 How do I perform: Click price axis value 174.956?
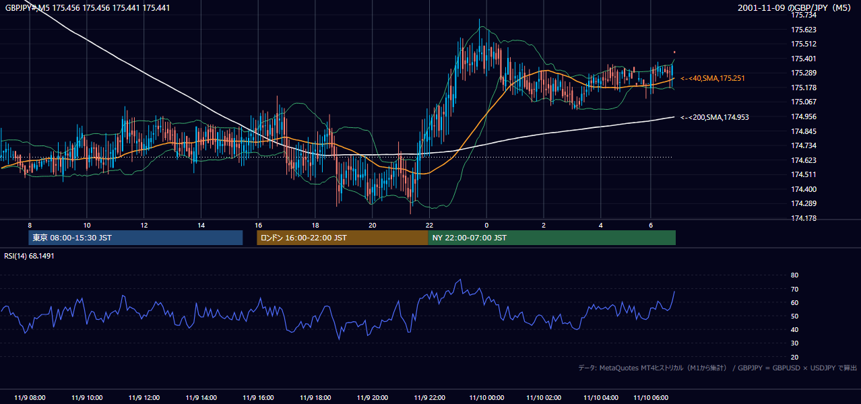click(804, 116)
